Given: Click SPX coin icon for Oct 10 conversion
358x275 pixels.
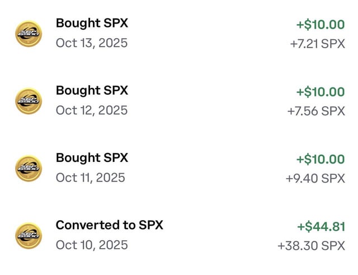Looking at the screenshot, I should [x=28, y=235].
